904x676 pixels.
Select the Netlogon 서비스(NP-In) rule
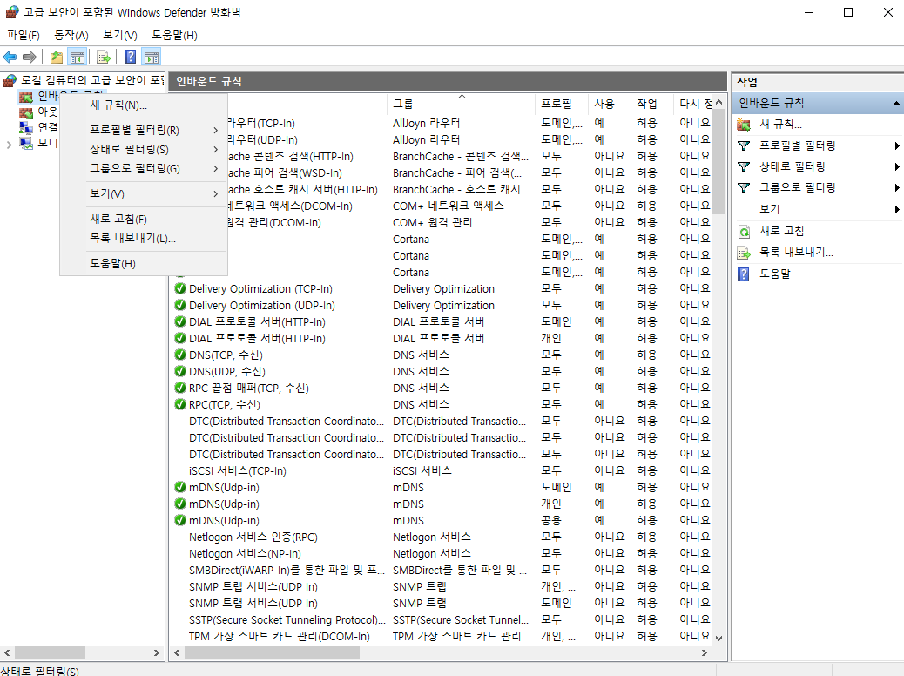(245, 554)
